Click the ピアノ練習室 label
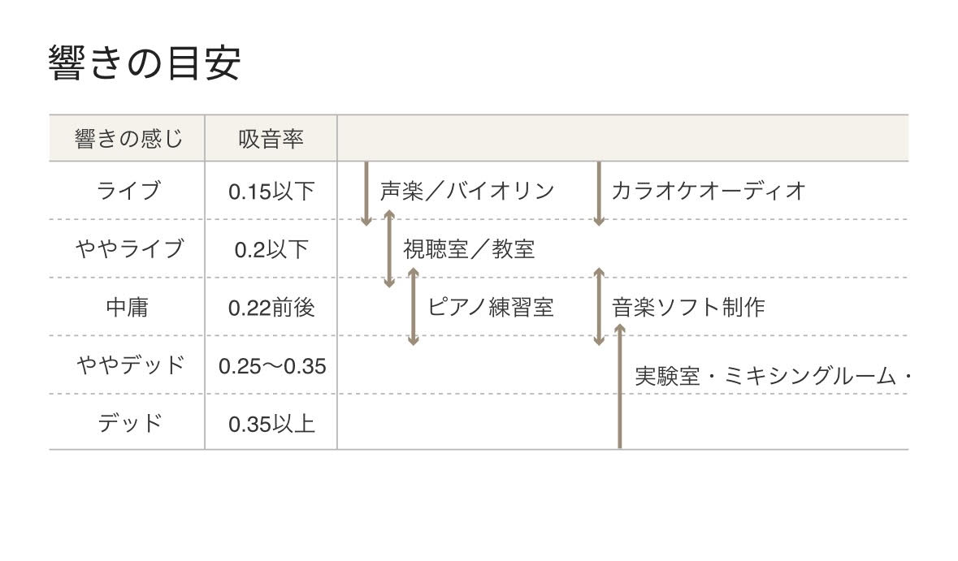 click(490, 306)
